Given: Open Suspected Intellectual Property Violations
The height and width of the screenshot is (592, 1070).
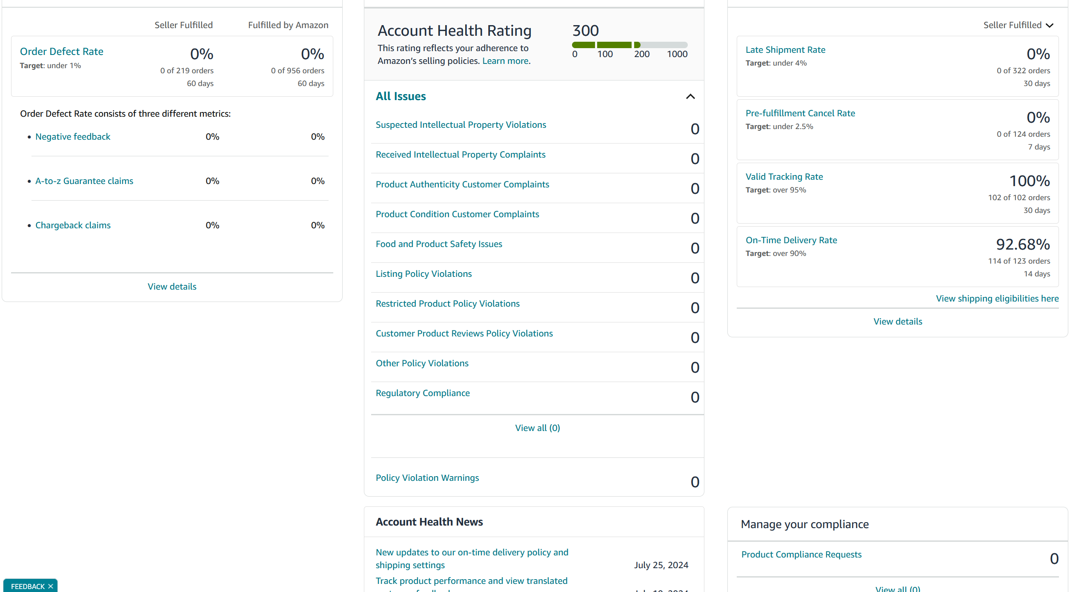Looking at the screenshot, I should pyautogui.click(x=461, y=125).
